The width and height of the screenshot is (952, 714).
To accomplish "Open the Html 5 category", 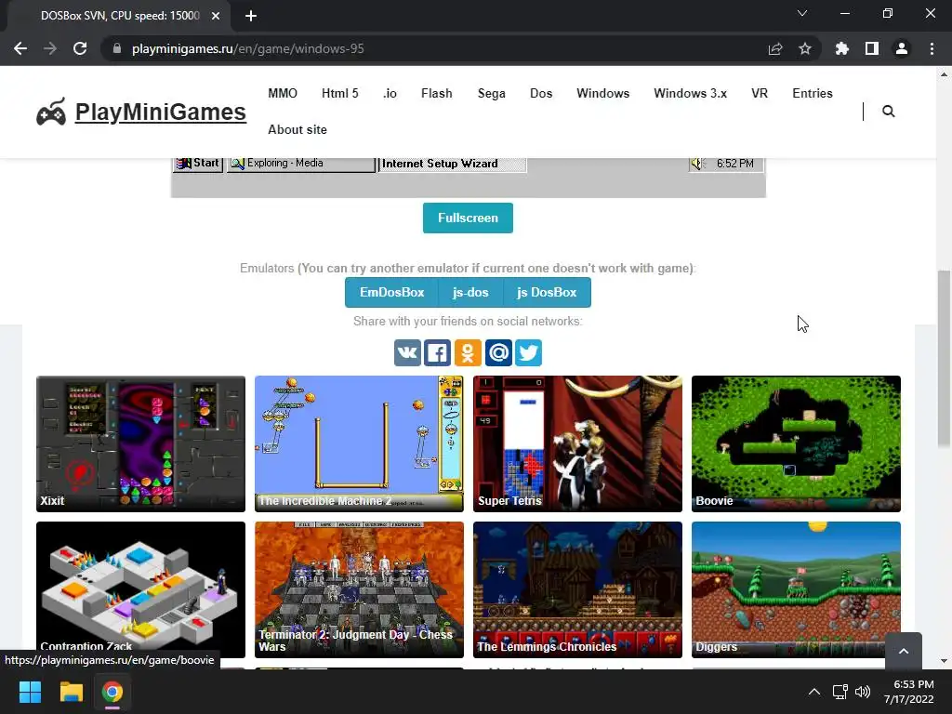I will tap(340, 94).
